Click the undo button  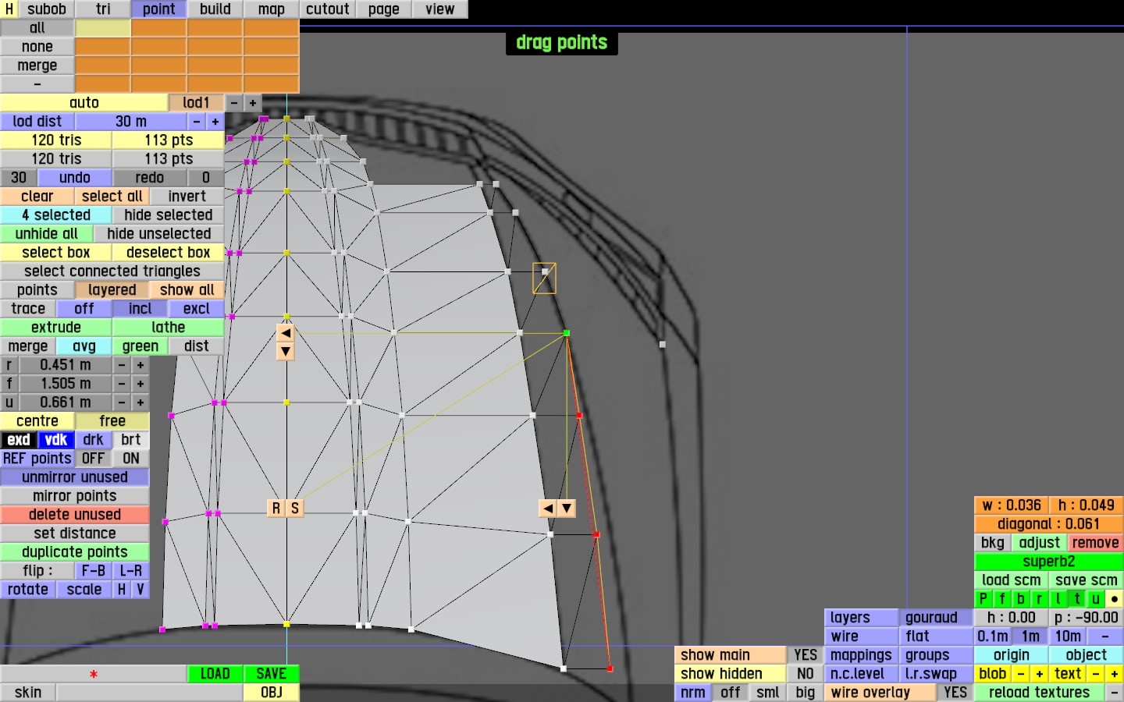pyautogui.click(x=75, y=178)
